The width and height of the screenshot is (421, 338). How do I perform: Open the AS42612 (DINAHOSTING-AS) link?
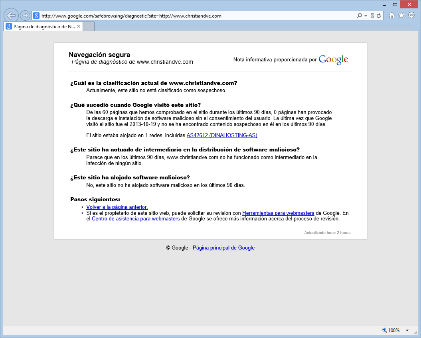coord(222,135)
